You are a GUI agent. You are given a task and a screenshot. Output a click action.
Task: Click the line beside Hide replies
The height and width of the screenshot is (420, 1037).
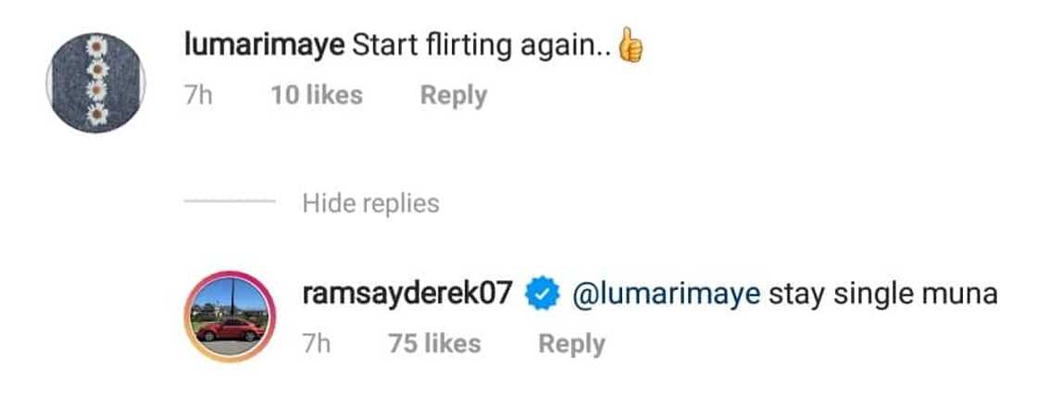(x=229, y=203)
